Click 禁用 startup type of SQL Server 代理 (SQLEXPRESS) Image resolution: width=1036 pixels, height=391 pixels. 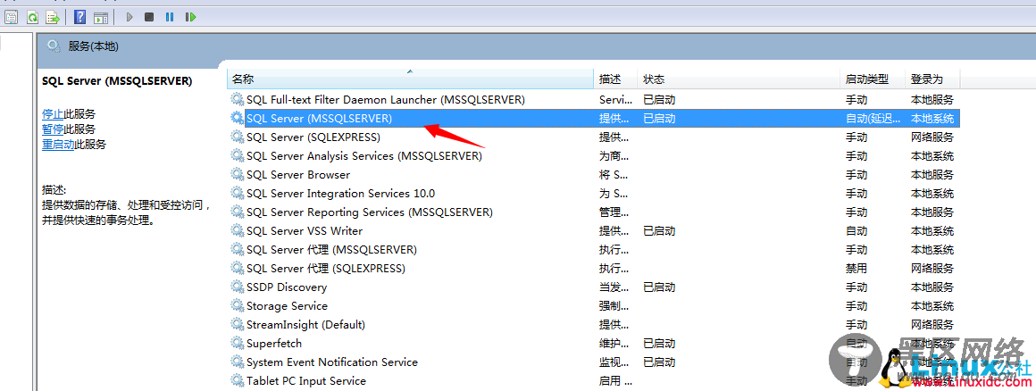[x=856, y=268]
